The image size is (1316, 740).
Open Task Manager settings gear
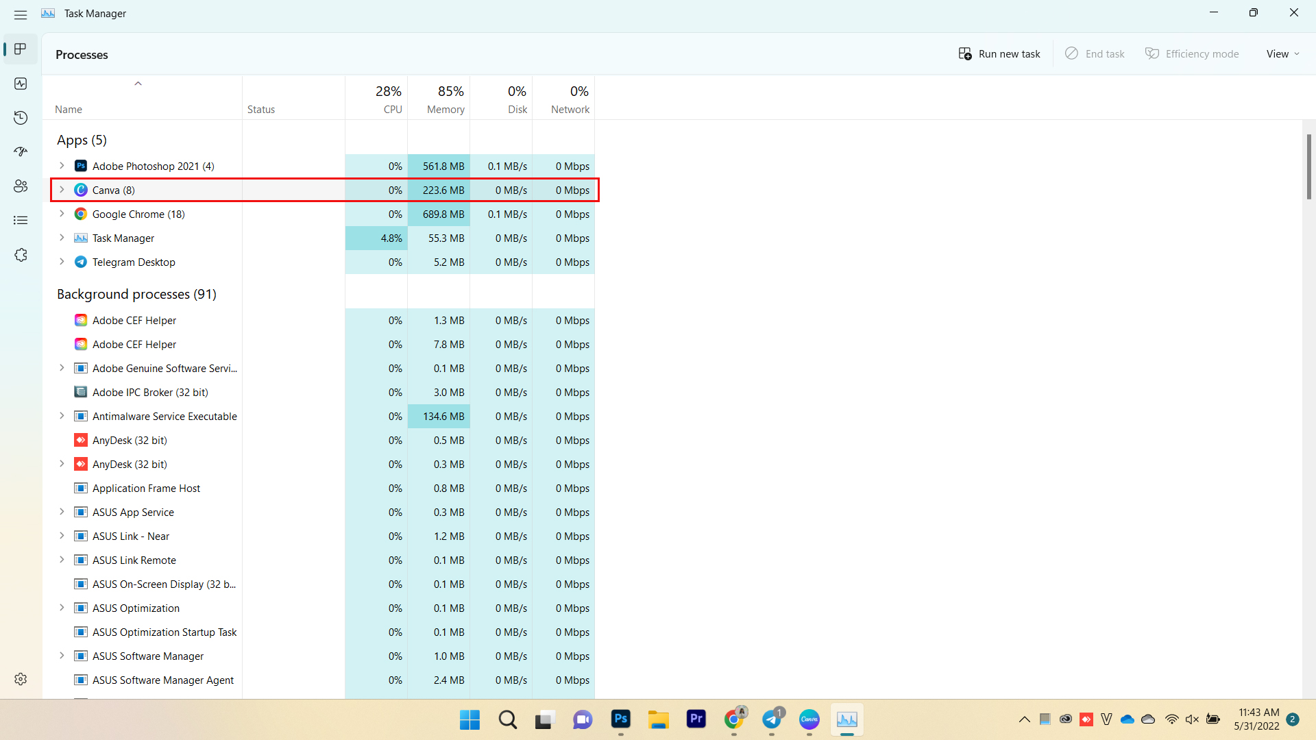coord(21,678)
